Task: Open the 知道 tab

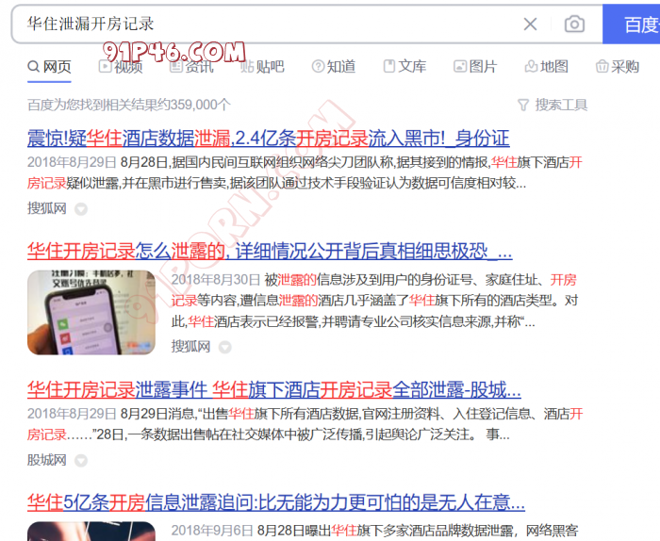Action: tap(333, 66)
